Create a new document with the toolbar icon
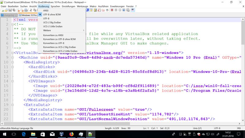 pos(2,10)
